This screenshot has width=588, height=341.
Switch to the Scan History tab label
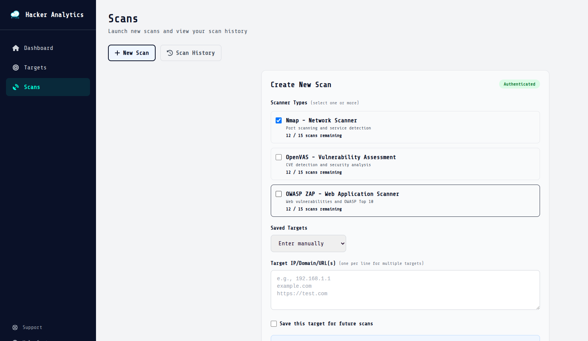pyautogui.click(x=195, y=53)
